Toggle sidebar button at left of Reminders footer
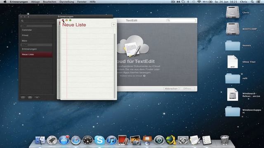This screenshot has width=264, height=148. coord(23,97)
